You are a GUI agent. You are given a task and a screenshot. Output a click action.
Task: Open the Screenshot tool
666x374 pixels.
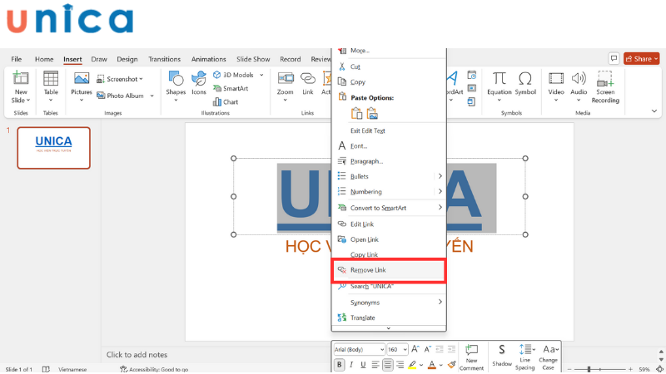click(120, 79)
